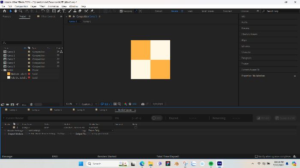This screenshot has width=300, height=168.
Task: Toggle the composition viewer lock icon
Action: (x=74, y=16)
